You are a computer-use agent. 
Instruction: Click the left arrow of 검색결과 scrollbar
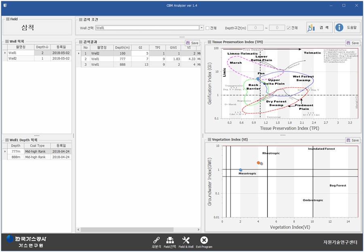click(x=78, y=229)
